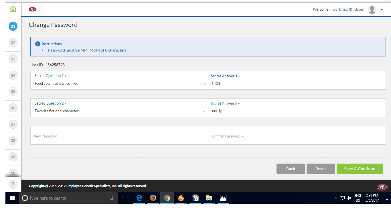This screenshot has height=220, width=391.
Task: Switch to Chrome in taskbar
Action: [x=167, y=198]
